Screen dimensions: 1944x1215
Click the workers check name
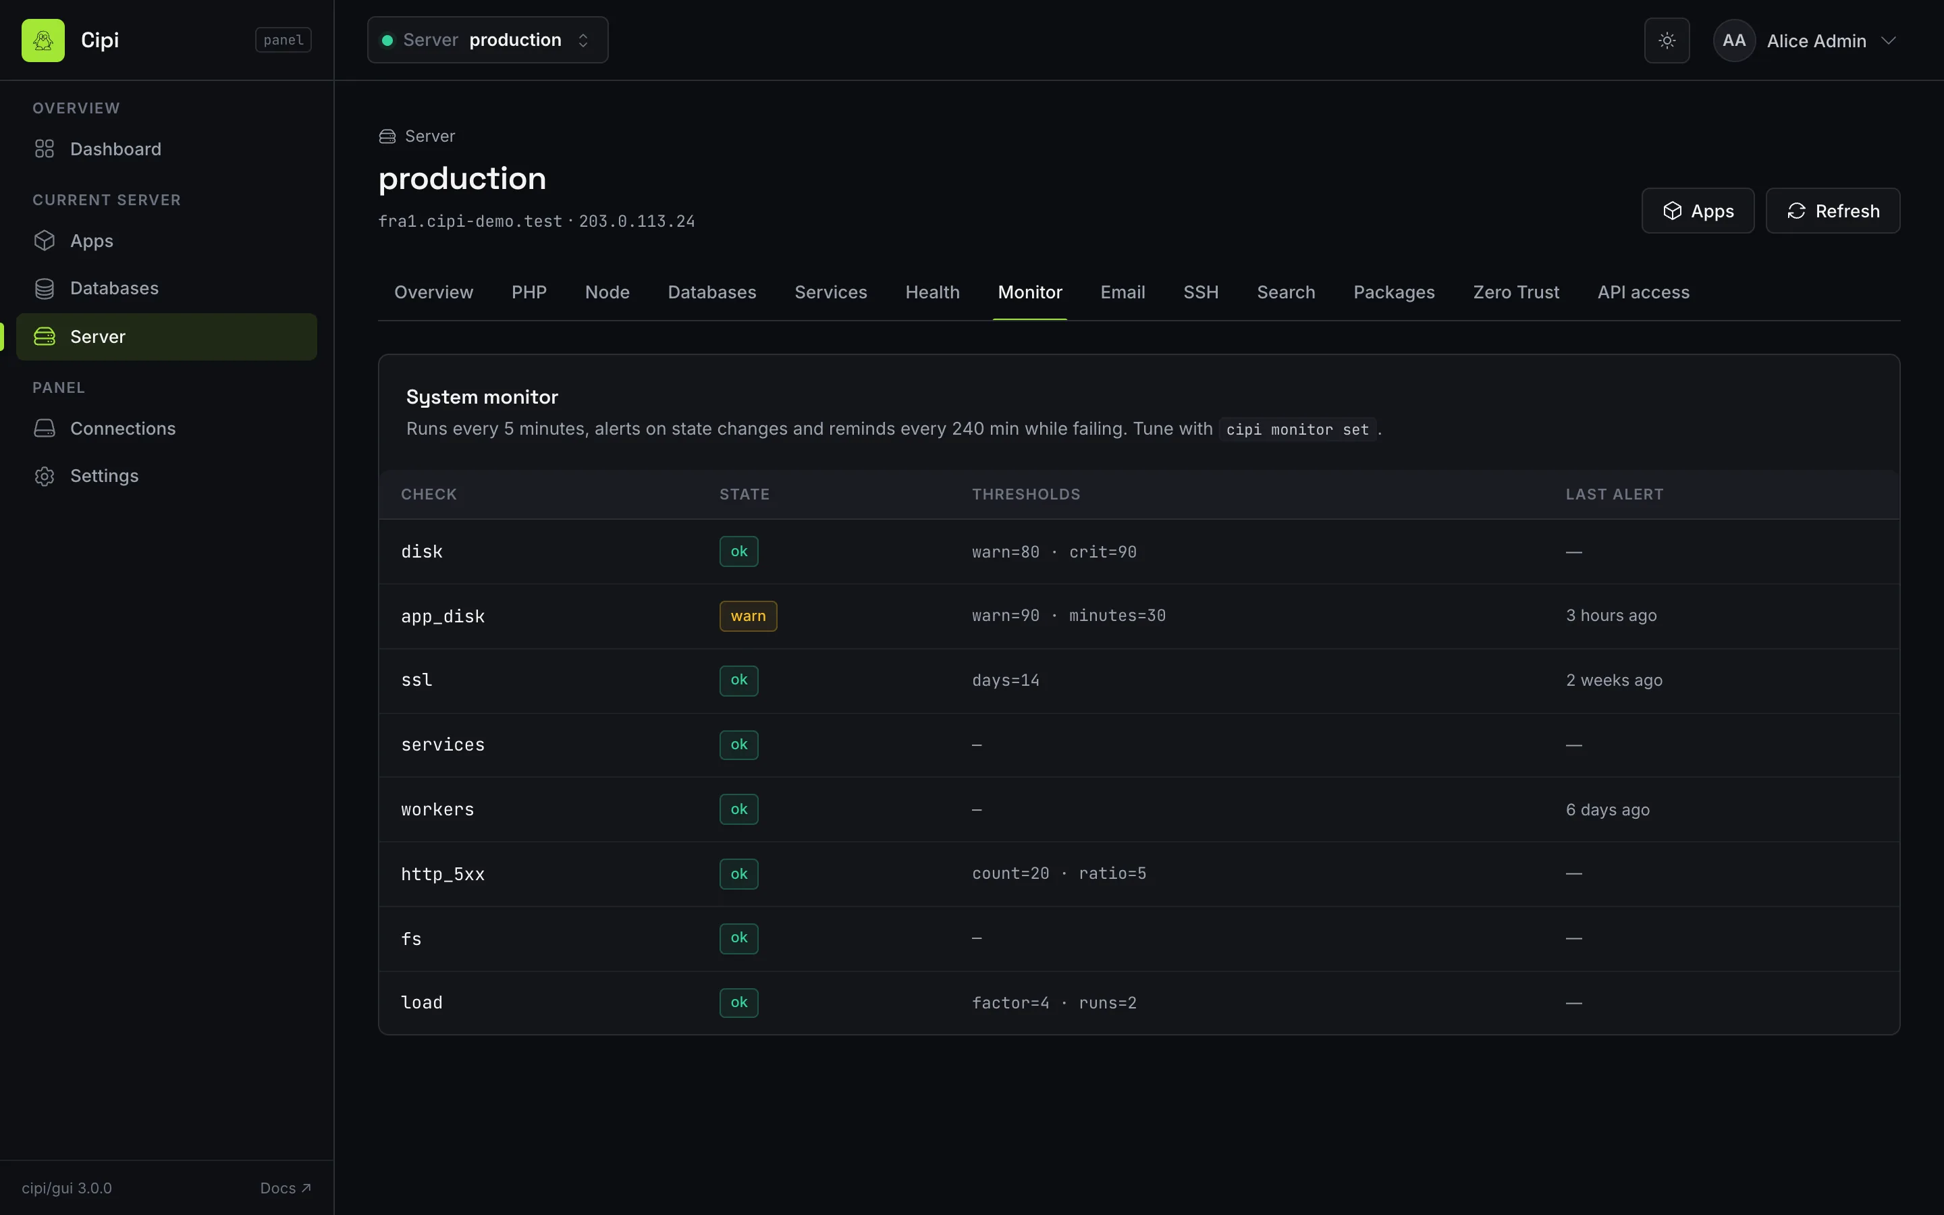(437, 809)
